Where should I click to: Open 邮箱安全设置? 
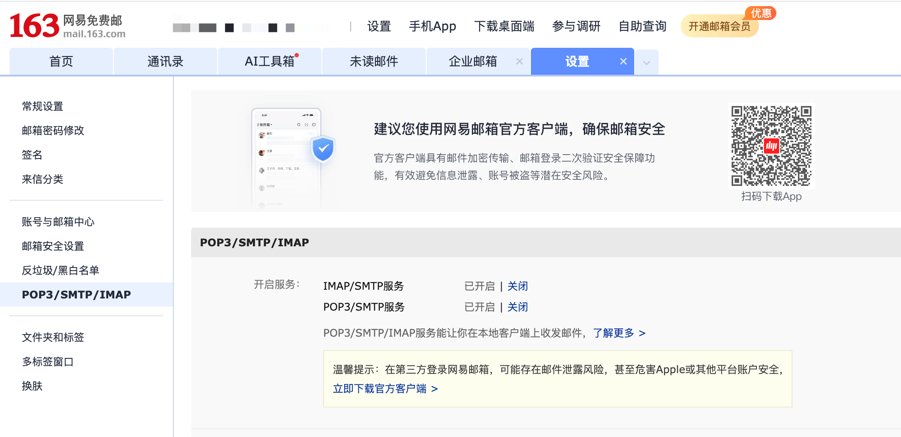53,246
